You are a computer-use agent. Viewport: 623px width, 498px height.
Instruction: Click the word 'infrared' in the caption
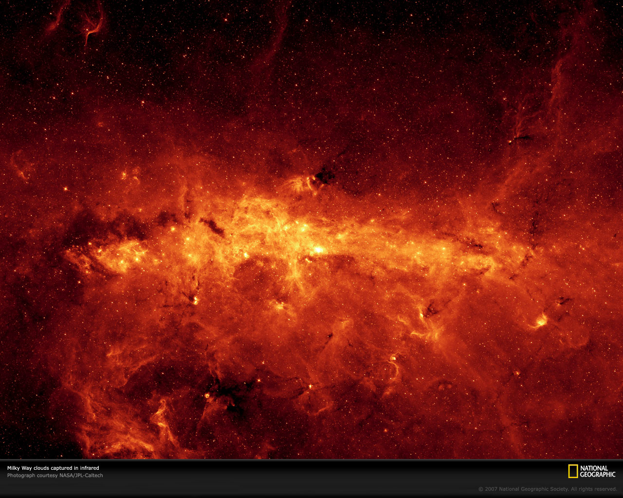pyautogui.click(x=89, y=468)
